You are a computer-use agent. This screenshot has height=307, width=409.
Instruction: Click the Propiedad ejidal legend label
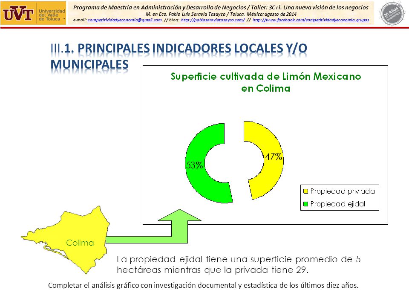337,204
